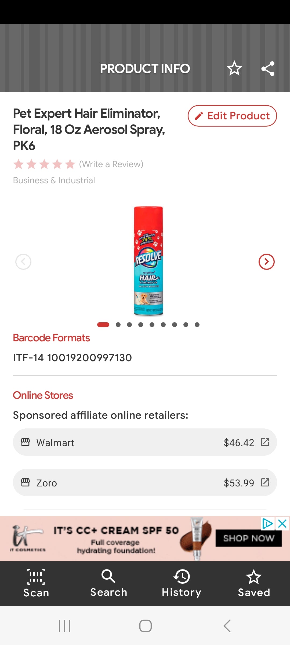Image resolution: width=290 pixels, height=645 pixels.
Task: Open the History tab
Action: [182, 583]
